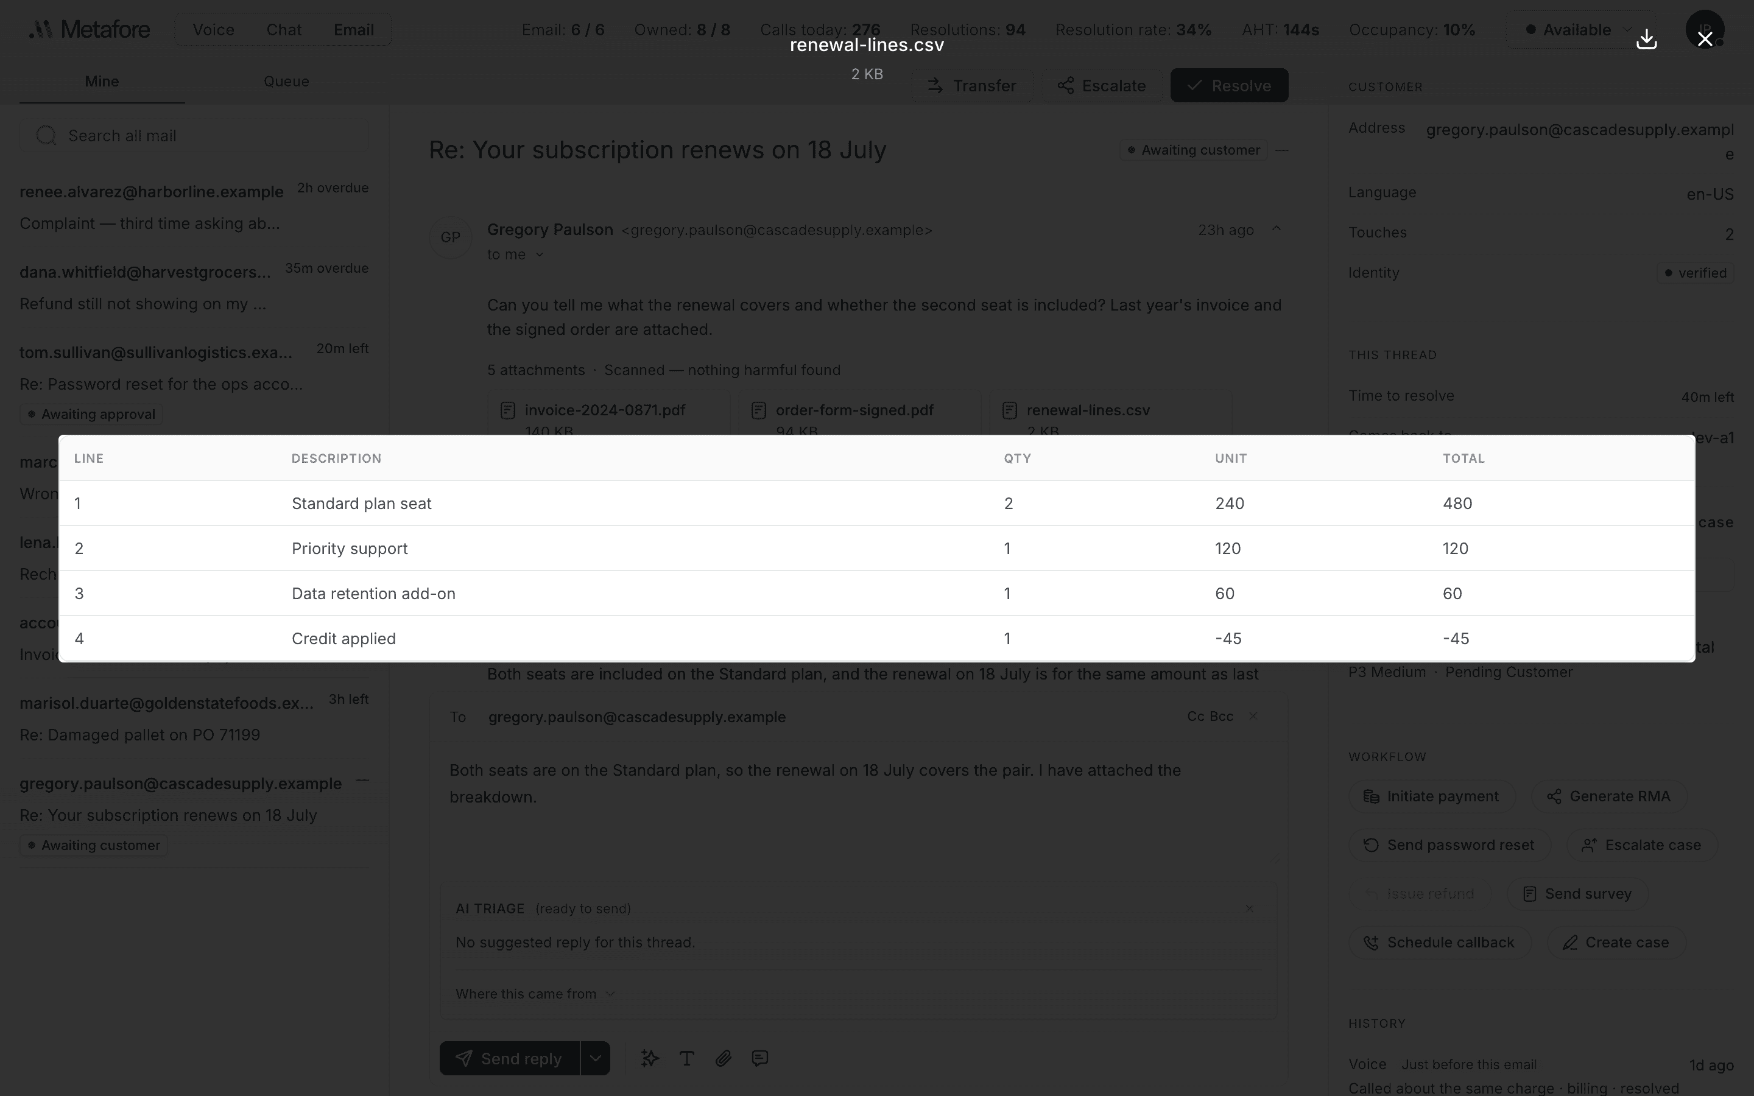1754x1096 pixels.
Task: Click the Cc Bcc link in reply header
Action: 1210,716
